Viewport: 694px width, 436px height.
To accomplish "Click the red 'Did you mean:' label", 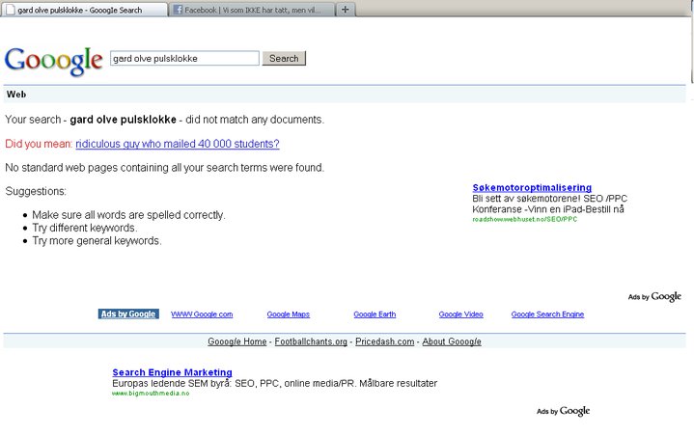I will click(39, 144).
